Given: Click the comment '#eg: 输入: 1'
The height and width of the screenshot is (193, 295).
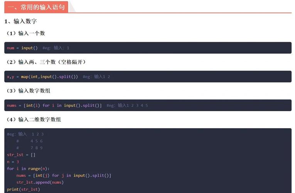Looking at the screenshot, I should (x=56, y=48).
